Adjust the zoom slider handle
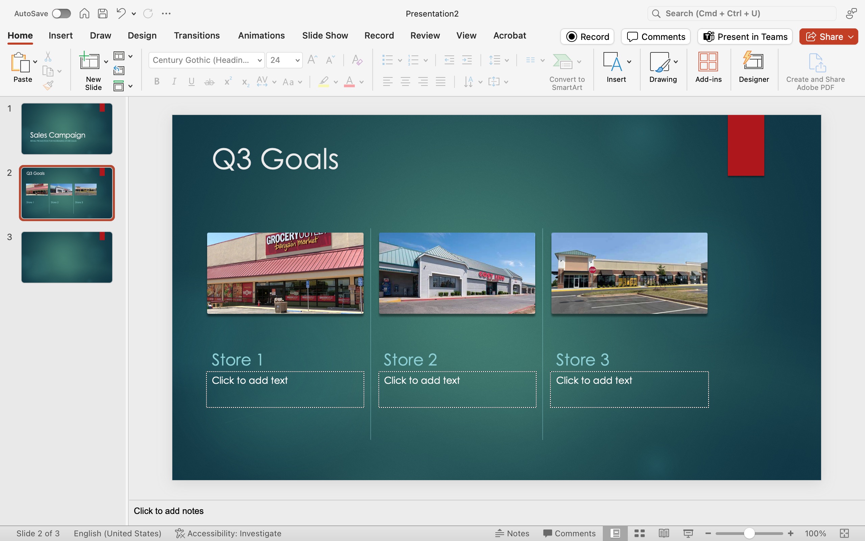Image resolution: width=865 pixels, height=541 pixels. click(x=749, y=533)
